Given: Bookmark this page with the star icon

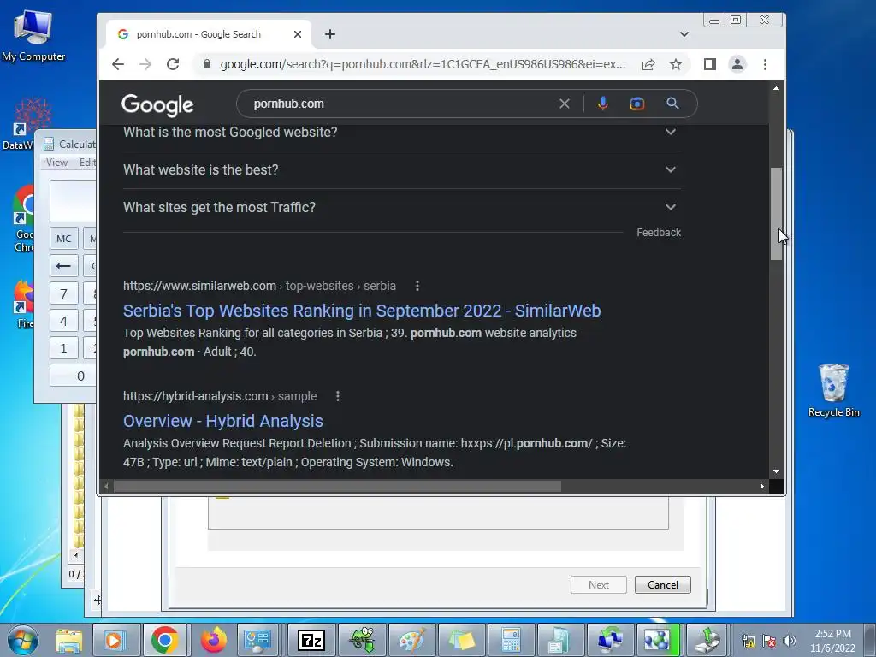Looking at the screenshot, I should point(676,64).
